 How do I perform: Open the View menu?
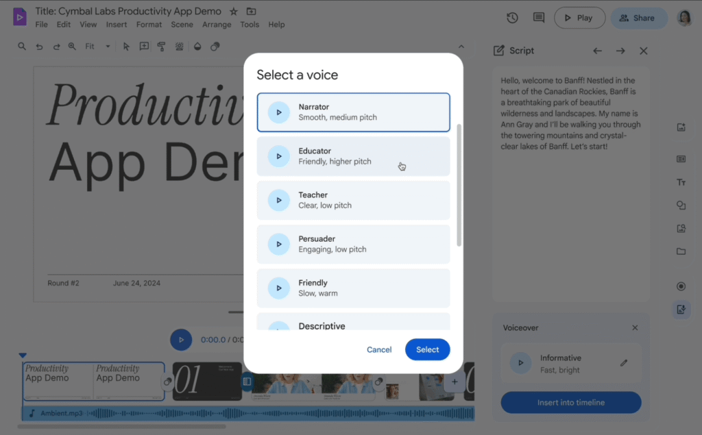(88, 25)
